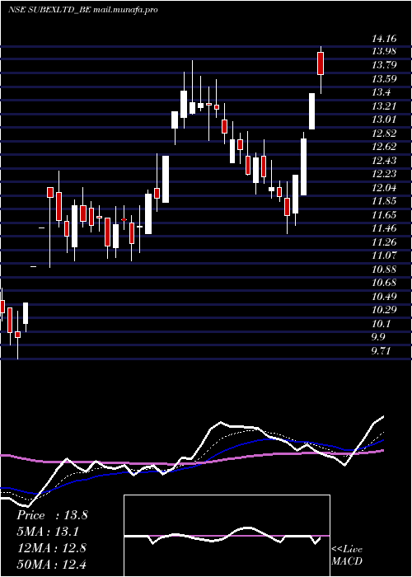Click the 11.46 price axis label

385,229
